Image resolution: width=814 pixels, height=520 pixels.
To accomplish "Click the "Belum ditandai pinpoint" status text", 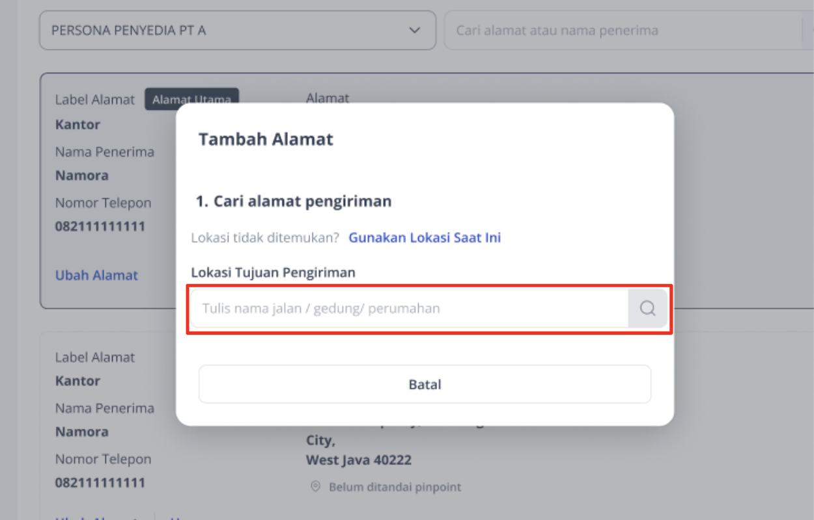I will tap(395, 487).
